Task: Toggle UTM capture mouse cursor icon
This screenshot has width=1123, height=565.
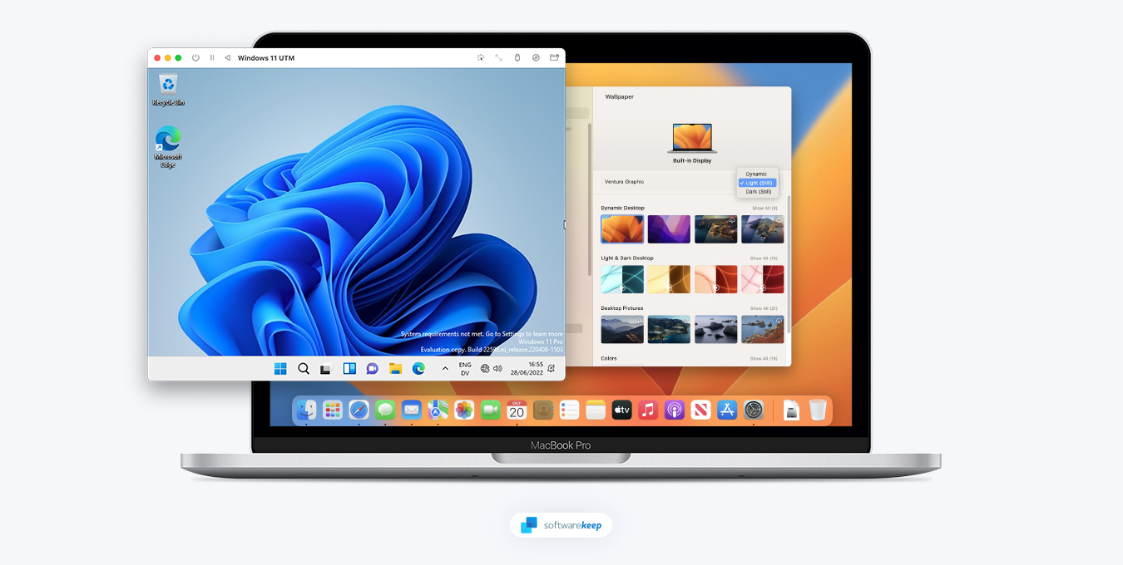Action: (480, 58)
